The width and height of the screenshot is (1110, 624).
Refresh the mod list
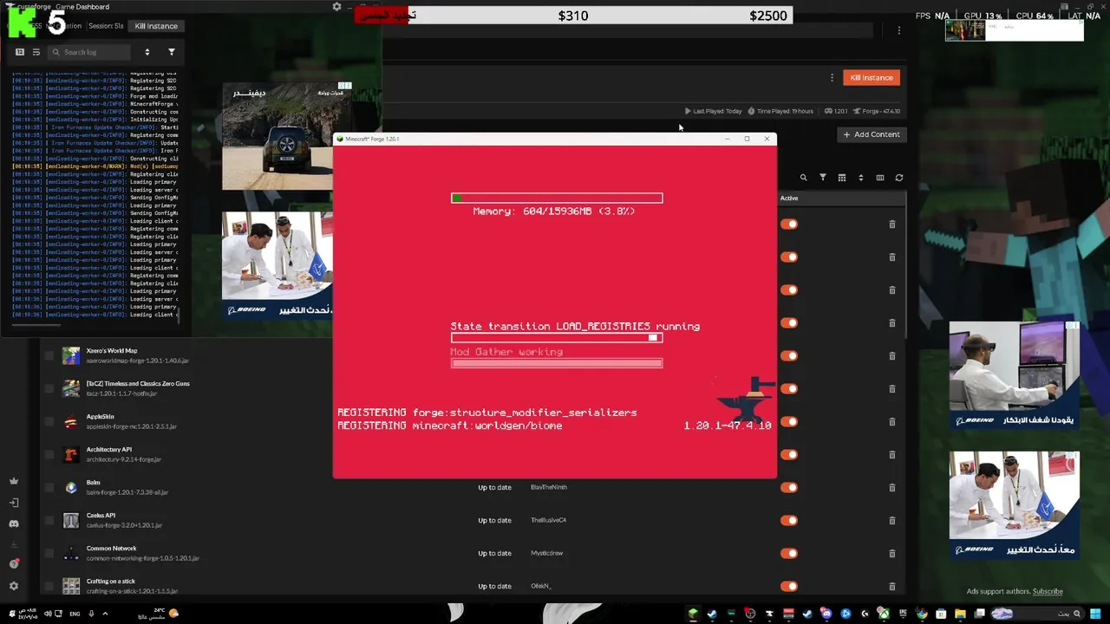point(899,178)
